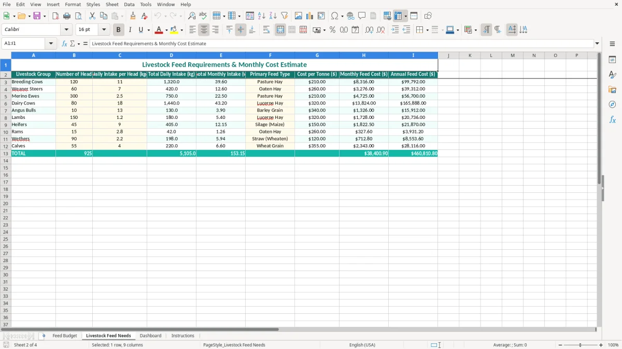622x349 pixels.
Task: Switch to the Feed Budget sheet tab
Action: 65,336
